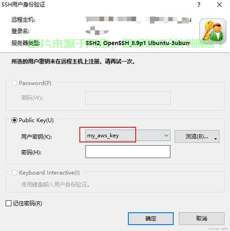Close the SSH authentication dialog
The width and height of the screenshot is (230, 231).
click(x=219, y=5)
